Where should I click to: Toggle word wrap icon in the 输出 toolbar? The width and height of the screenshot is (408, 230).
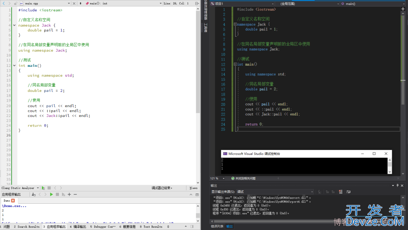click(348, 192)
